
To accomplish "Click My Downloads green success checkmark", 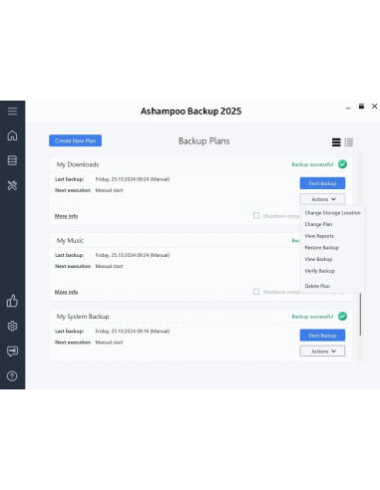I will (x=342, y=164).
